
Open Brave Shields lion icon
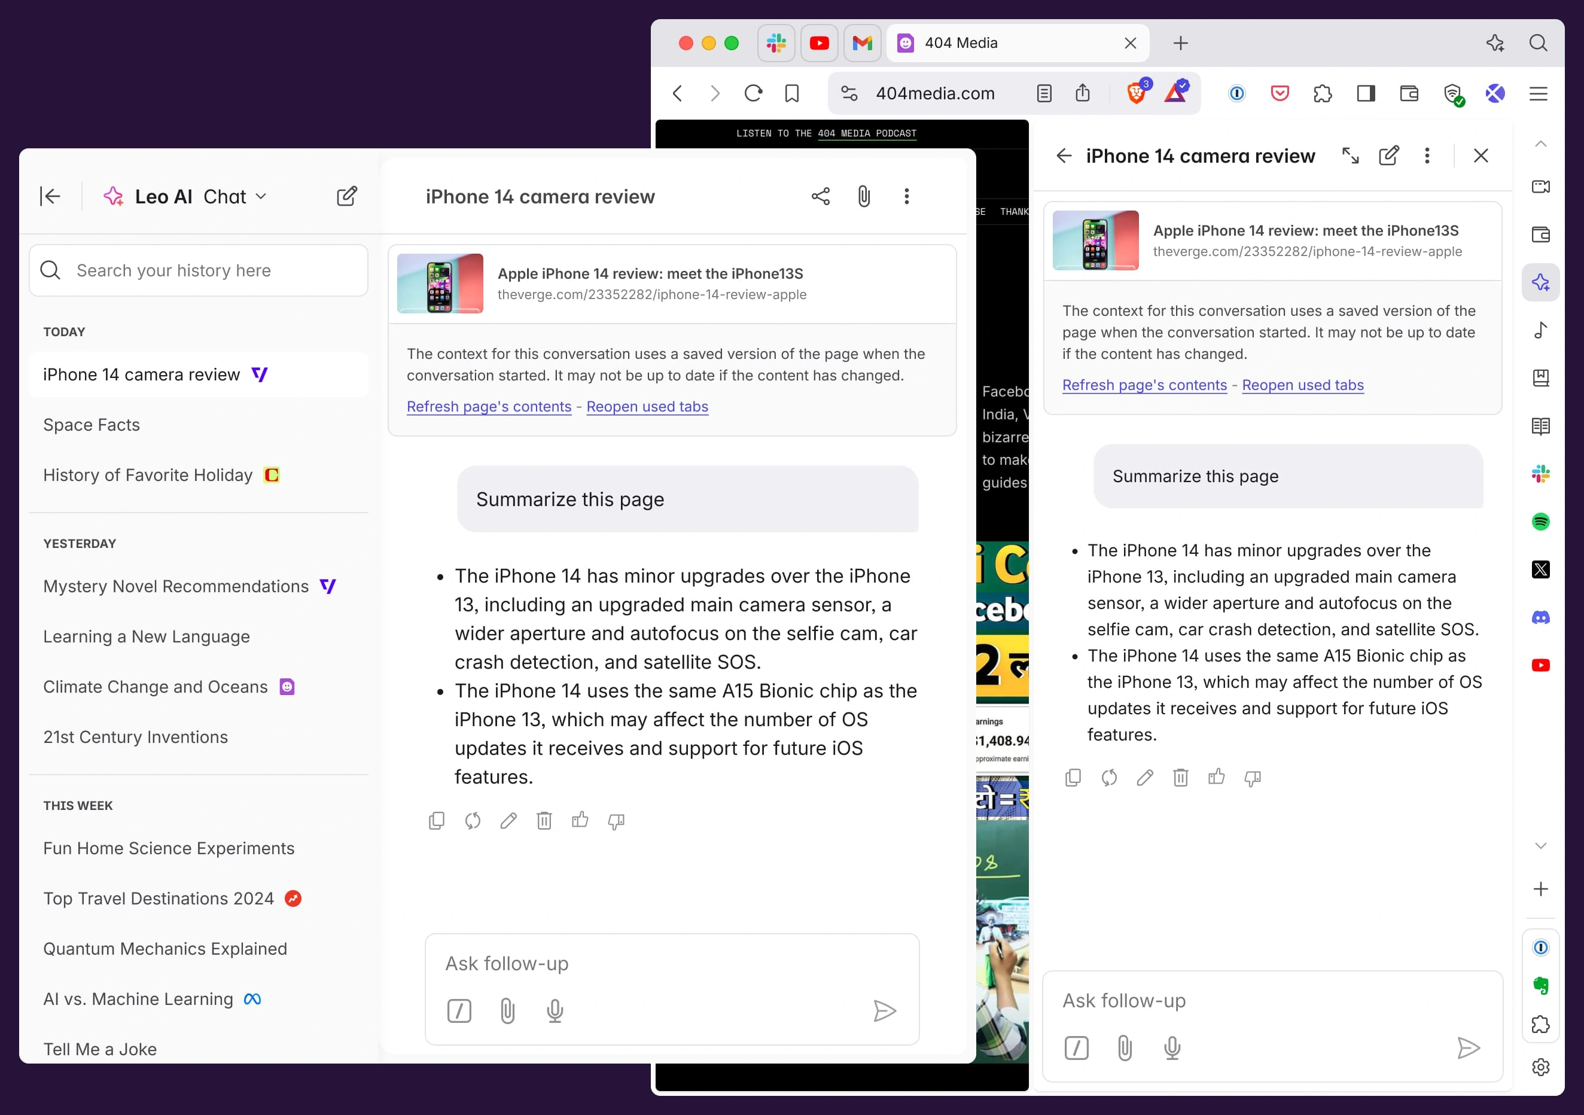[1135, 93]
